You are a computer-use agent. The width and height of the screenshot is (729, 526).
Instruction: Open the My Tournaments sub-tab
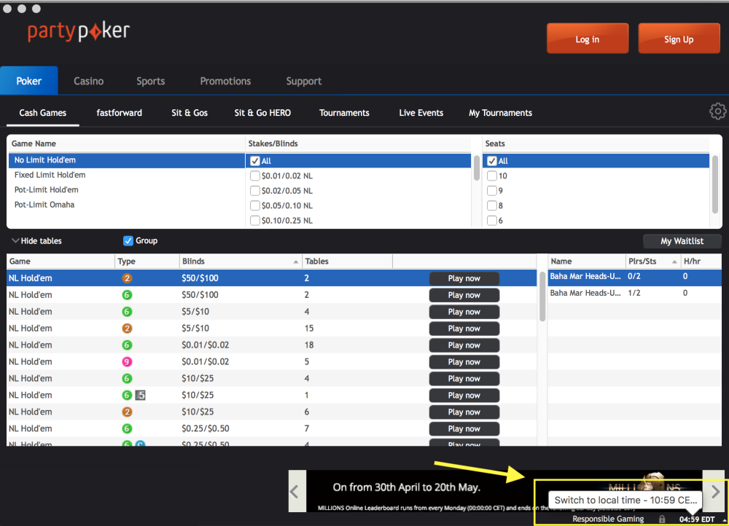(500, 113)
